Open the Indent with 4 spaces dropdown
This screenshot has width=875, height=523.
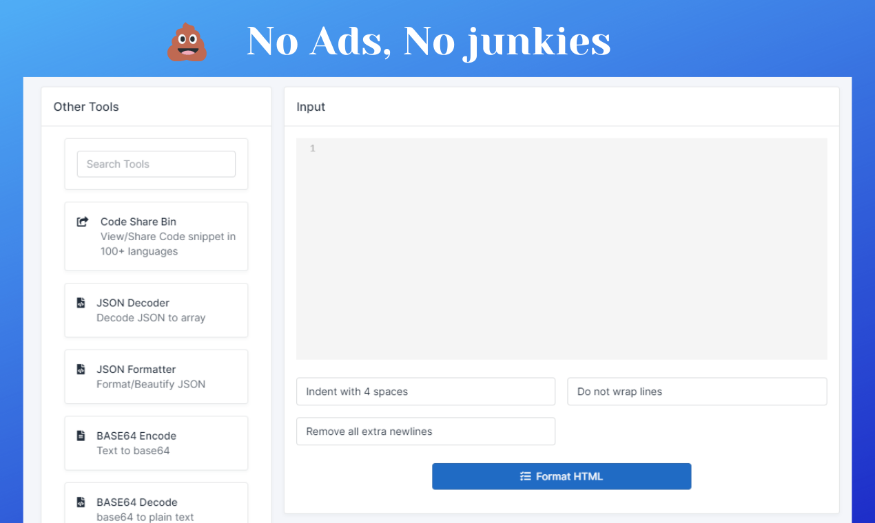(426, 392)
